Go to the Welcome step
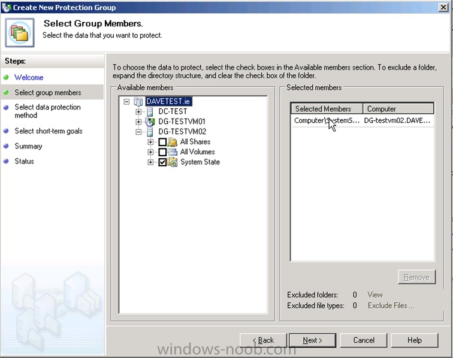This screenshot has width=453, height=358. [x=29, y=77]
